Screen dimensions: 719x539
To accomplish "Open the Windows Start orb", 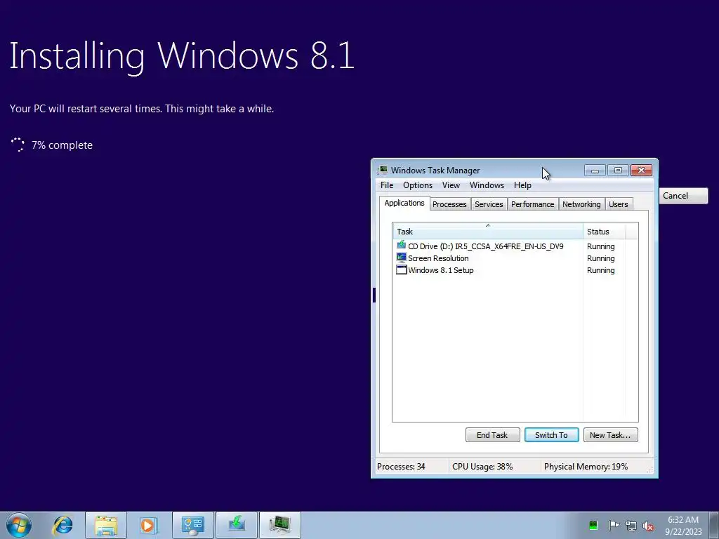I will click(x=19, y=525).
